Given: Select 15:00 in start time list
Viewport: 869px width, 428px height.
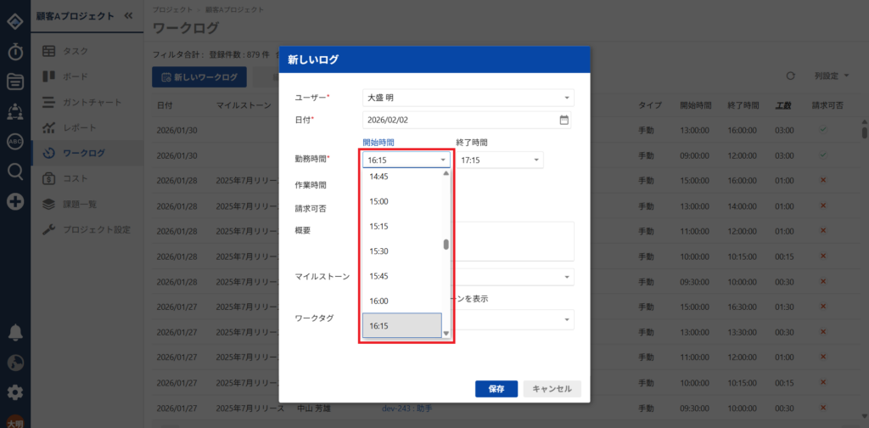Looking at the screenshot, I should click(x=378, y=202).
